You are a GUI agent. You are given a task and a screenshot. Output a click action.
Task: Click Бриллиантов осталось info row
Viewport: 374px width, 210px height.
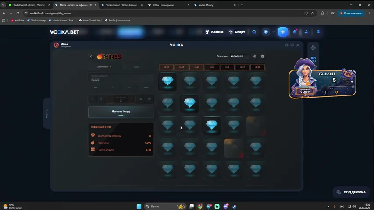pos(121,136)
